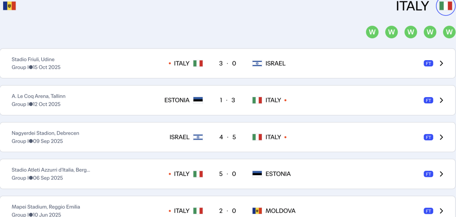456x217 pixels.
Task: Click the first green W form badge
Action: [372, 32]
